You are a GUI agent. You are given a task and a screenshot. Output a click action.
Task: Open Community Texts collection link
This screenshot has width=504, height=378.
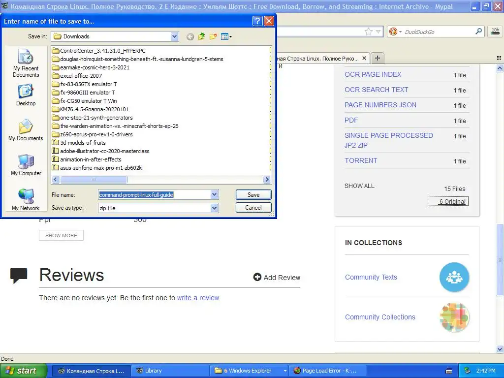371,277
